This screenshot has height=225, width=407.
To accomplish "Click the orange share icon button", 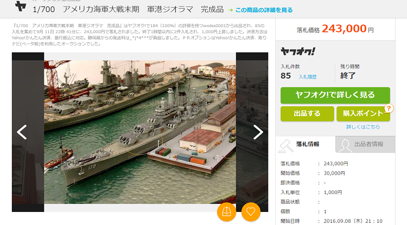I will 227,212.
